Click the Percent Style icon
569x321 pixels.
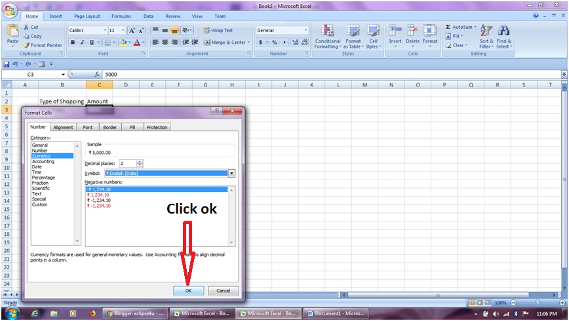(x=275, y=43)
